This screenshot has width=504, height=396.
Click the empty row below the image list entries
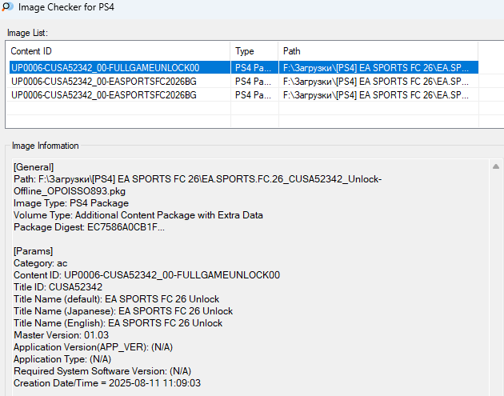click(x=240, y=109)
